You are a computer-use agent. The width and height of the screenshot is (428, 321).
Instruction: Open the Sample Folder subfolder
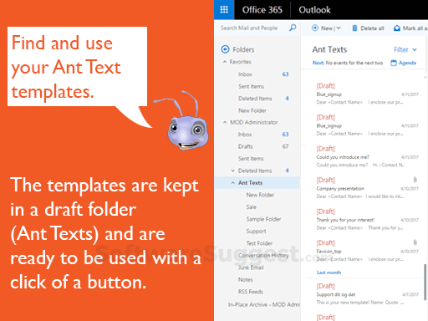(263, 219)
